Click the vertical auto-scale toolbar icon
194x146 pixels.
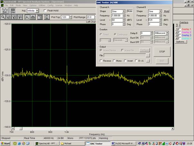[x=47, y=17]
